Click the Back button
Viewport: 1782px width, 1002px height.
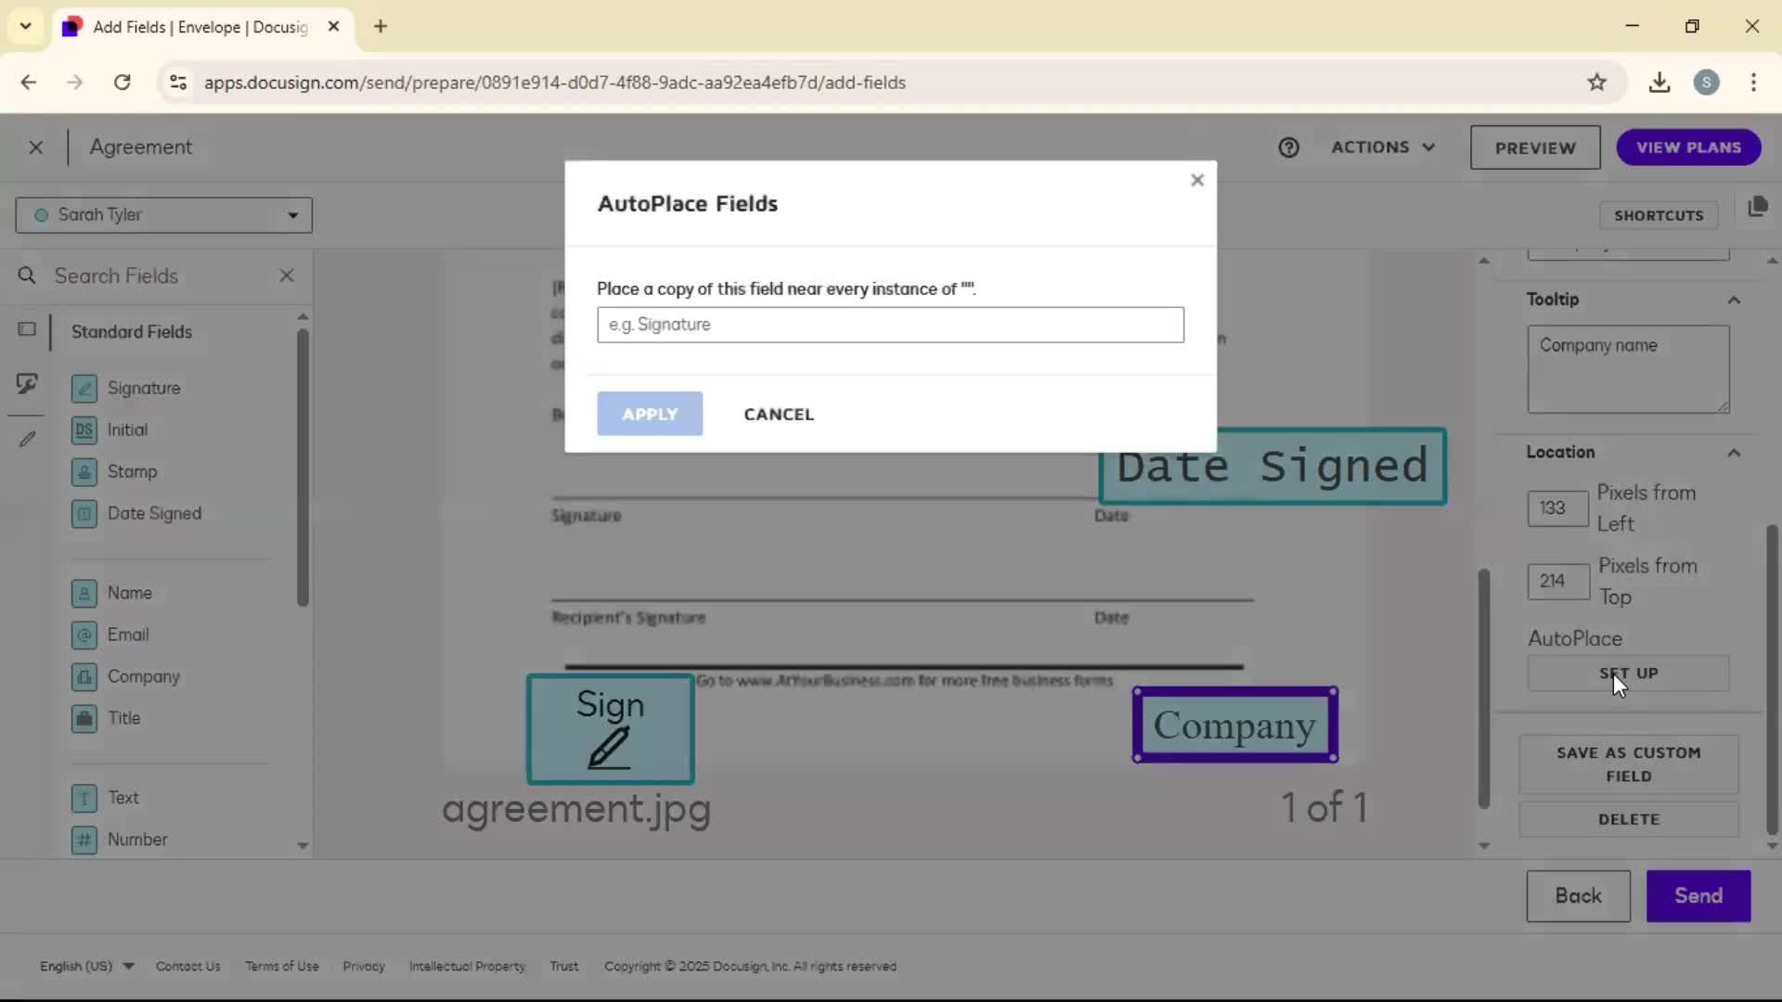1578,896
